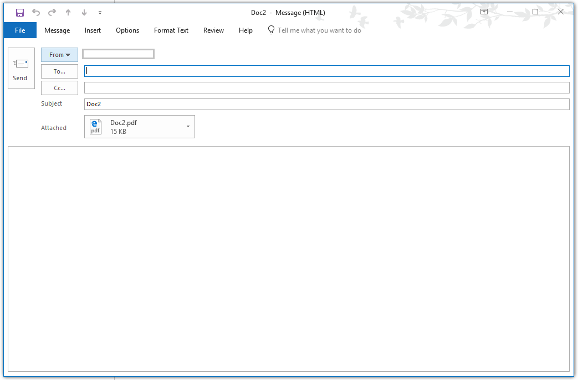Click the Subject field containing Doc2
The height and width of the screenshot is (380, 578).
click(x=326, y=104)
